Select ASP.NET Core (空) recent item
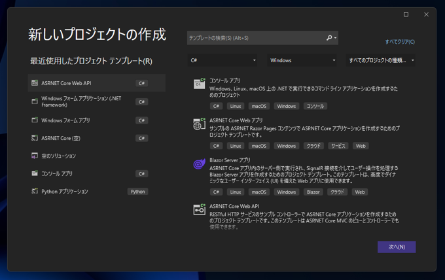This screenshot has width=445, height=280. pos(96,138)
